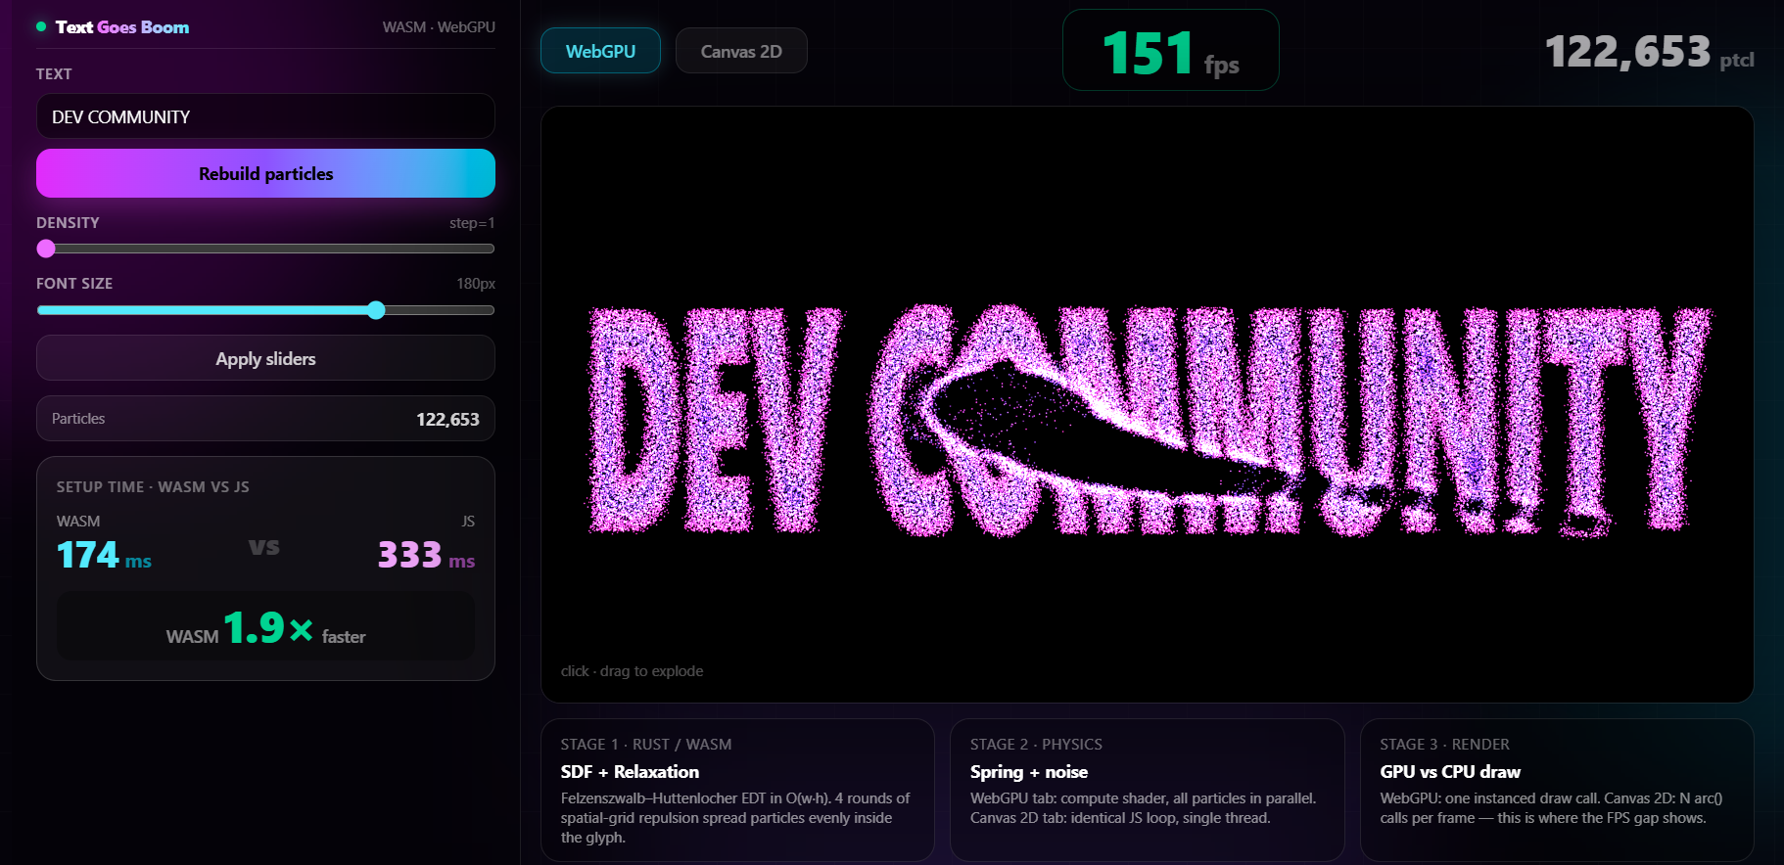Click the particle text canvas
1784x865 pixels.
click(x=1147, y=404)
